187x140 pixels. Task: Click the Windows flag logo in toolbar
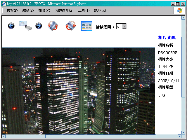pyautogui.click(x=180, y=10)
